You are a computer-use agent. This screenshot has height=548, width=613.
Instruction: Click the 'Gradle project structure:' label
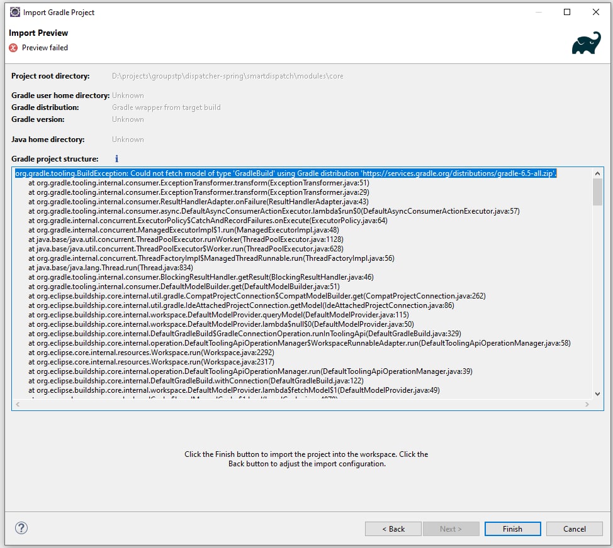tap(55, 159)
